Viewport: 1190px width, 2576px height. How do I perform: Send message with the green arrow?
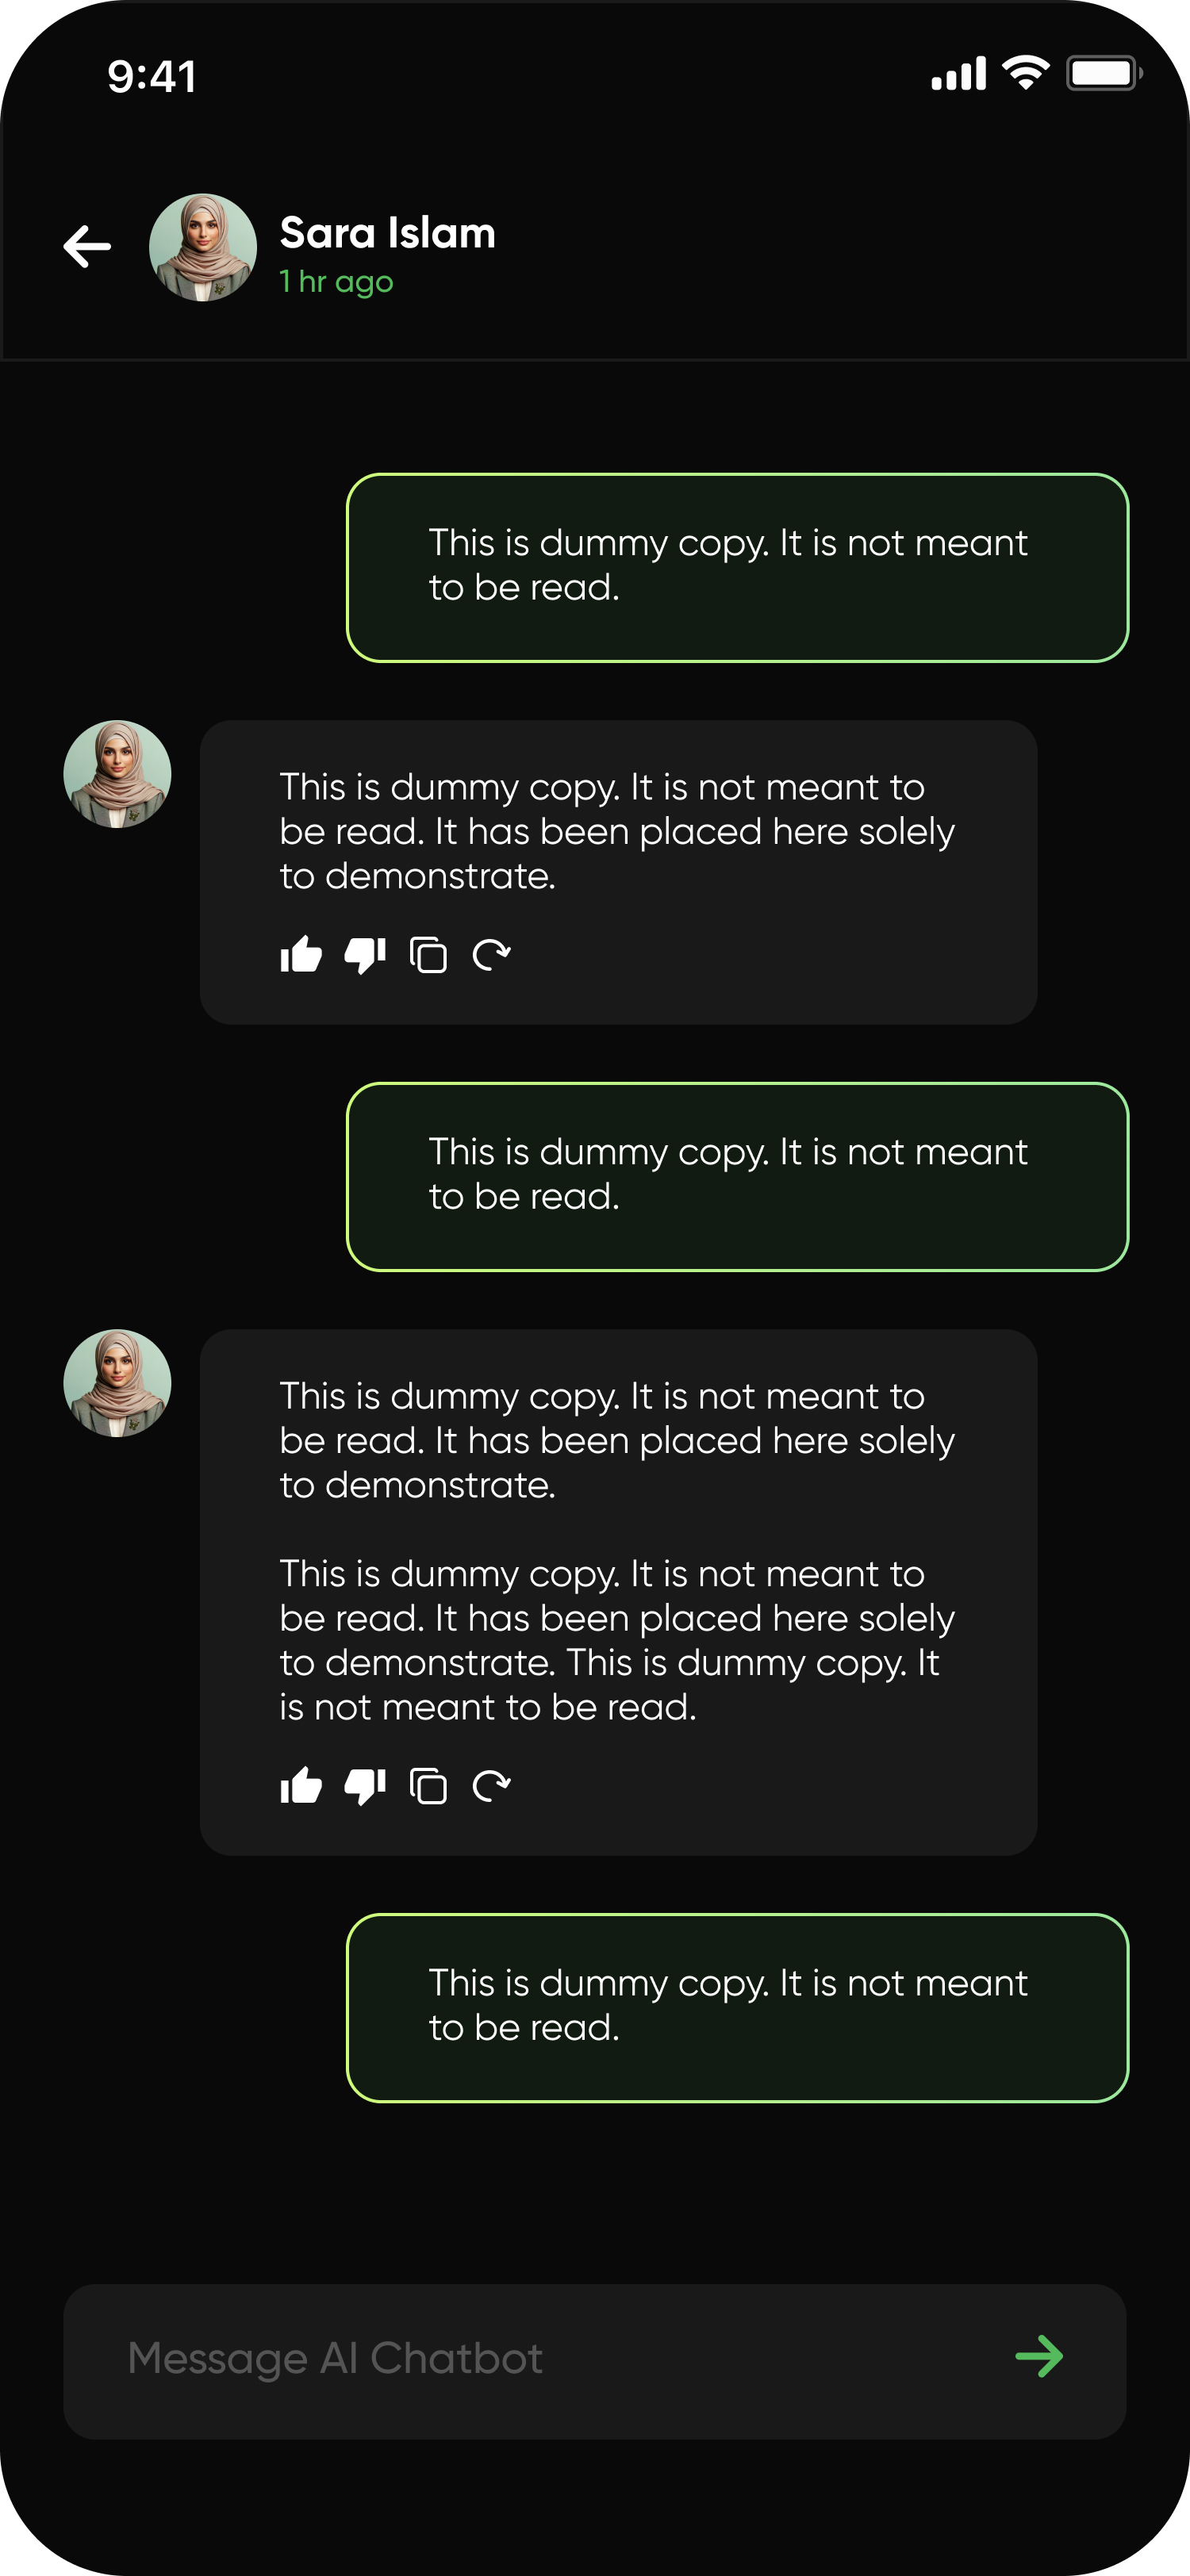click(1039, 2357)
